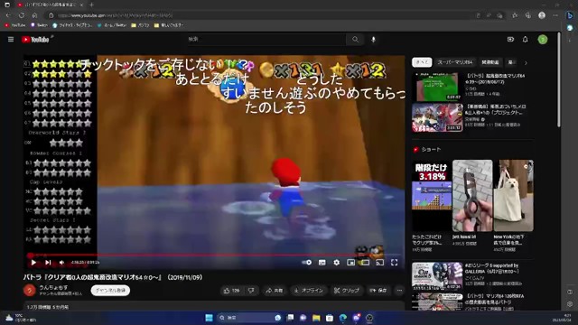
Task: Toggle theater mode view
Action: 365,263
